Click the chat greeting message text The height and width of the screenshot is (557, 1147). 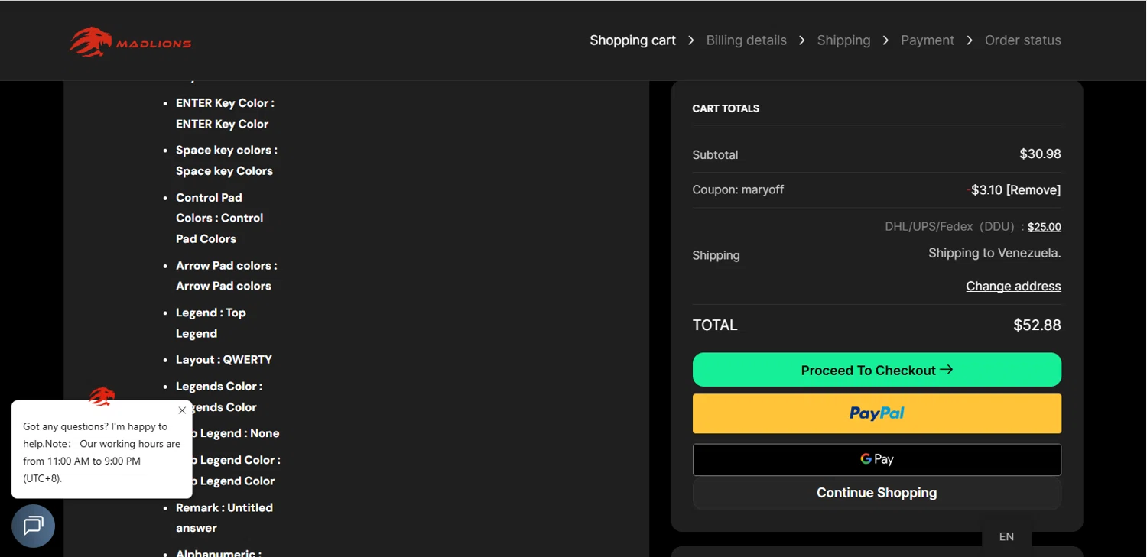point(102,452)
